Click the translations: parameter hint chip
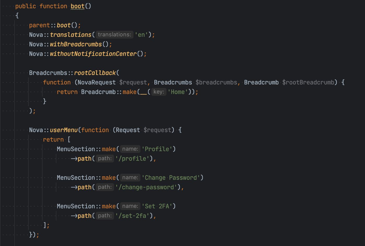 pyautogui.click(x=114, y=34)
